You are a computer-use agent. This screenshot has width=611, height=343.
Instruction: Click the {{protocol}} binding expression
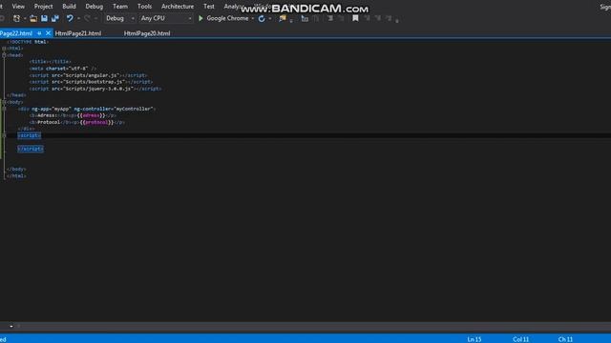[96, 122]
